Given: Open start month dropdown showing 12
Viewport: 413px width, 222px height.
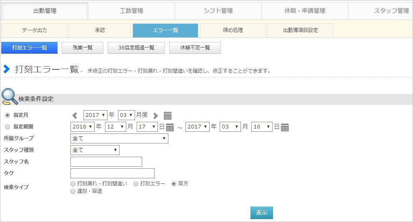Looking at the screenshot, I should [115, 127].
